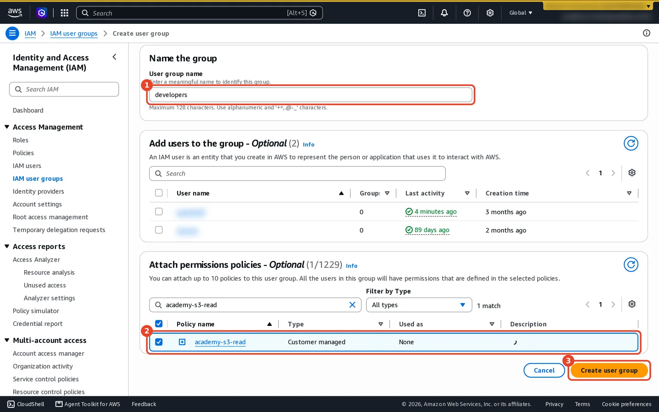The height and width of the screenshot is (412, 659).
Task: Collapse the IAM sidebar with the arrow
Action: pyautogui.click(x=114, y=57)
